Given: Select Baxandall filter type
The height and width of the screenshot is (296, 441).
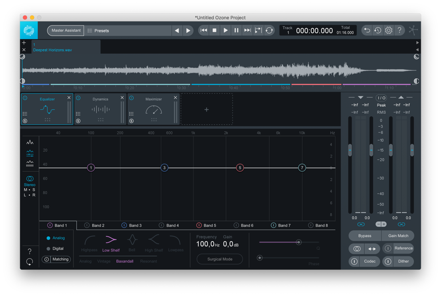Looking at the screenshot, I should 125,261.
